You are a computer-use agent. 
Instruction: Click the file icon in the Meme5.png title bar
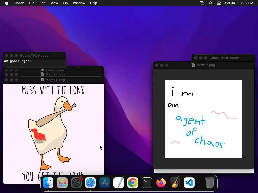(x=42, y=74)
